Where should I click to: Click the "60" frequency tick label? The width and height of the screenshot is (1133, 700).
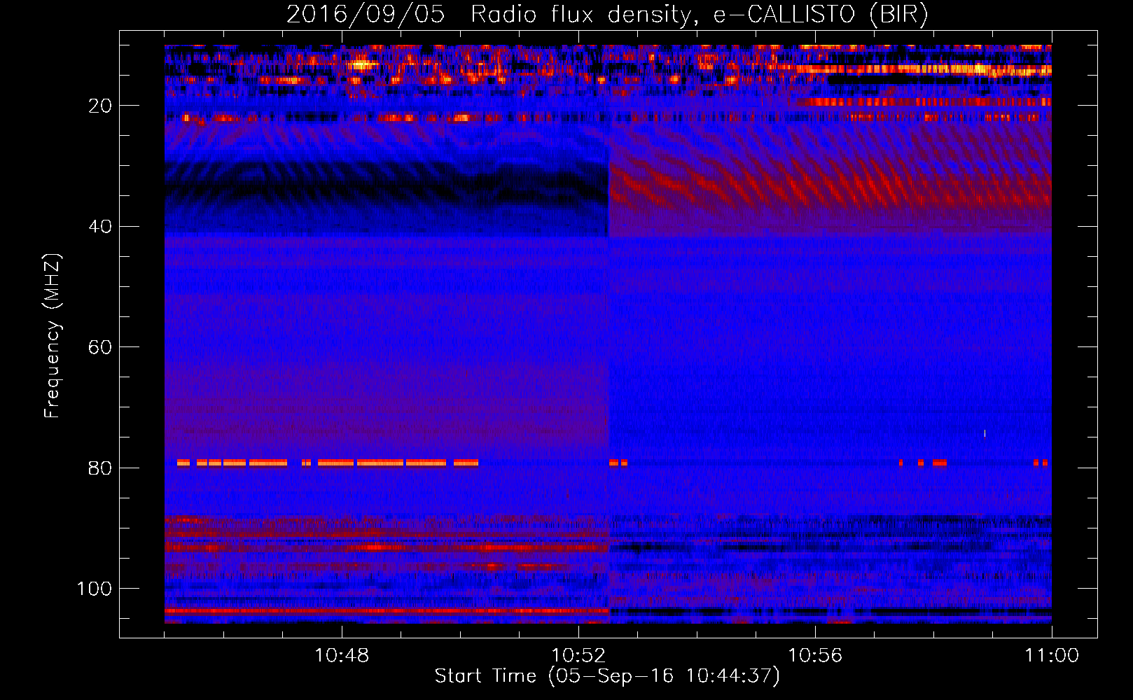(x=101, y=347)
